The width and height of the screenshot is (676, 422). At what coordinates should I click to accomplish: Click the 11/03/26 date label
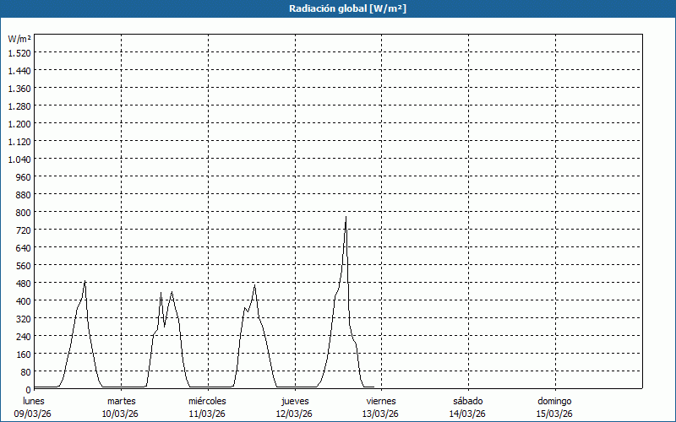point(207,414)
